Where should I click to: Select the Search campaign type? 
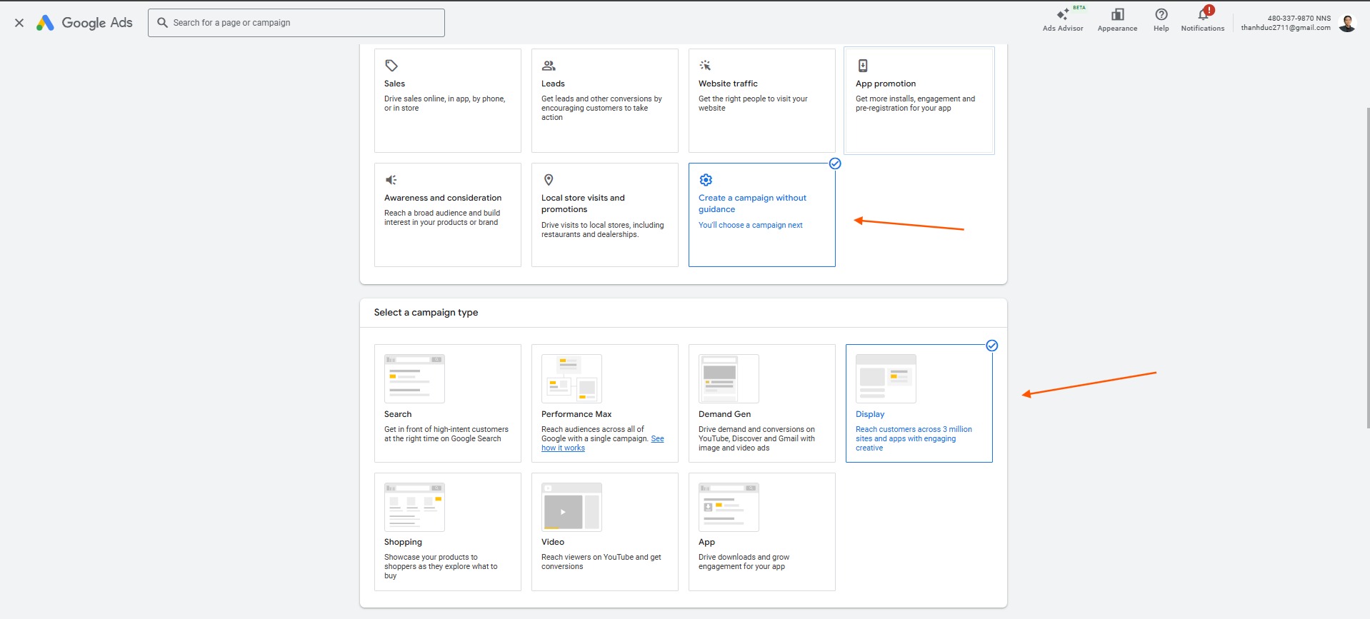(447, 403)
